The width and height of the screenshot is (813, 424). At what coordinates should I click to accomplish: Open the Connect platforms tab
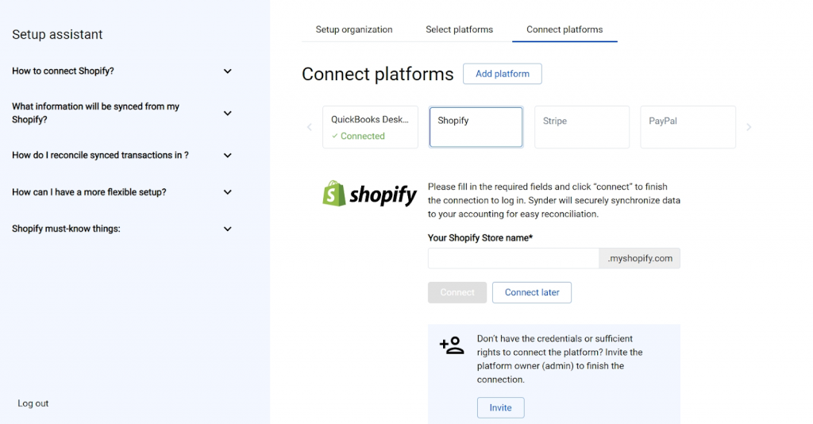[x=564, y=29]
